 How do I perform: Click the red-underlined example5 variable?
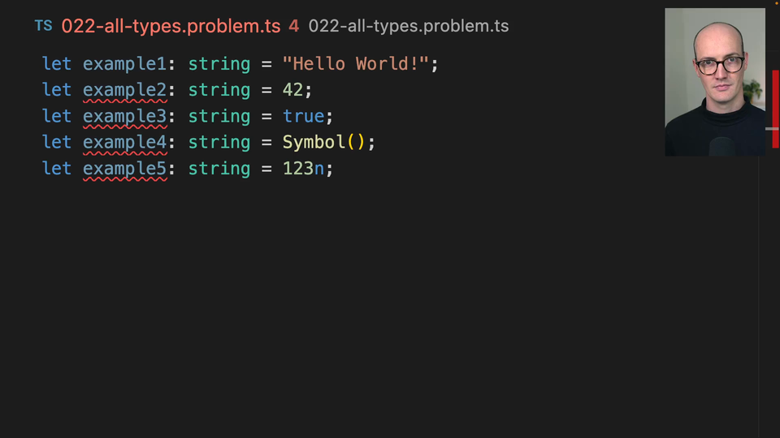(x=125, y=168)
